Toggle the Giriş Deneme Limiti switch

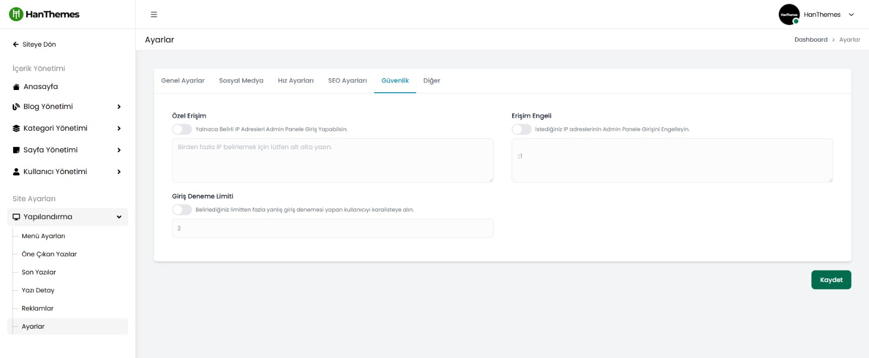click(182, 209)
